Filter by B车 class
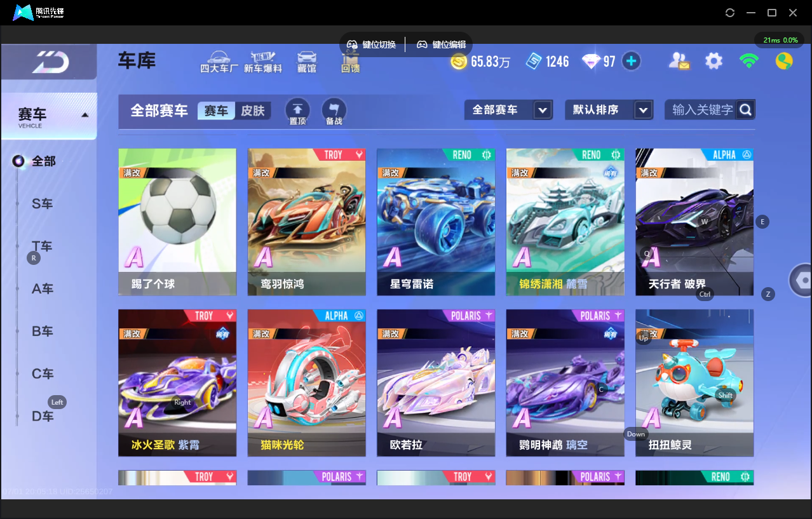The image size is (812, 519). tap(42, 332)
